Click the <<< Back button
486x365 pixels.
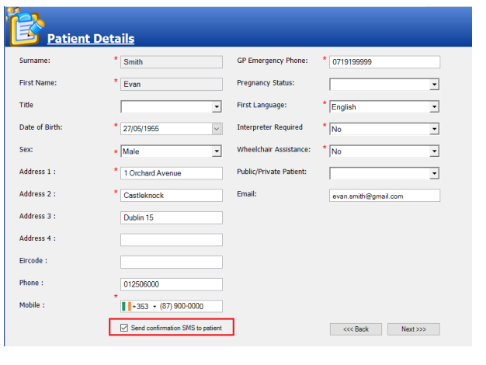(356, 329)
